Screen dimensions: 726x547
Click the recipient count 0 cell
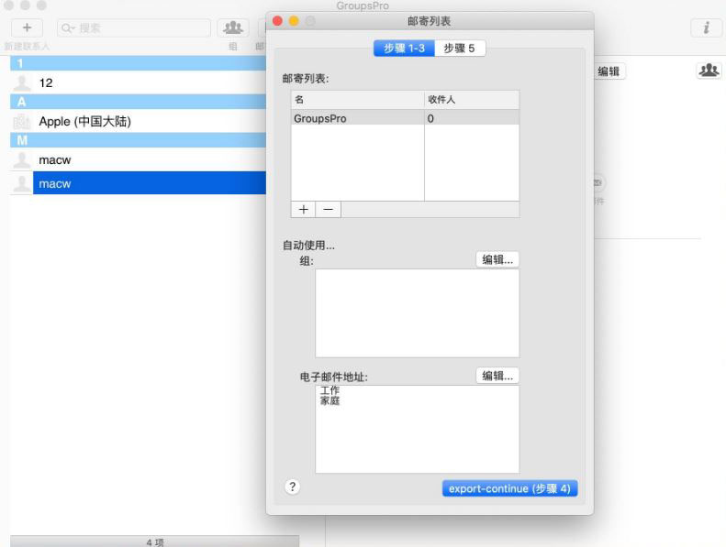coord(472,118)
